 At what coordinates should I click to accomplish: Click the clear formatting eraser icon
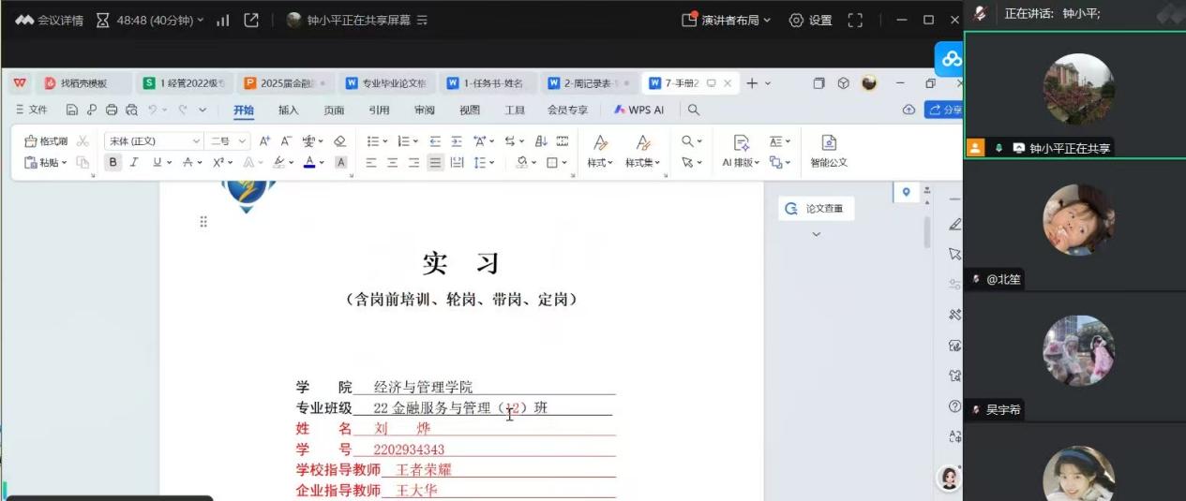coord(339,141)
